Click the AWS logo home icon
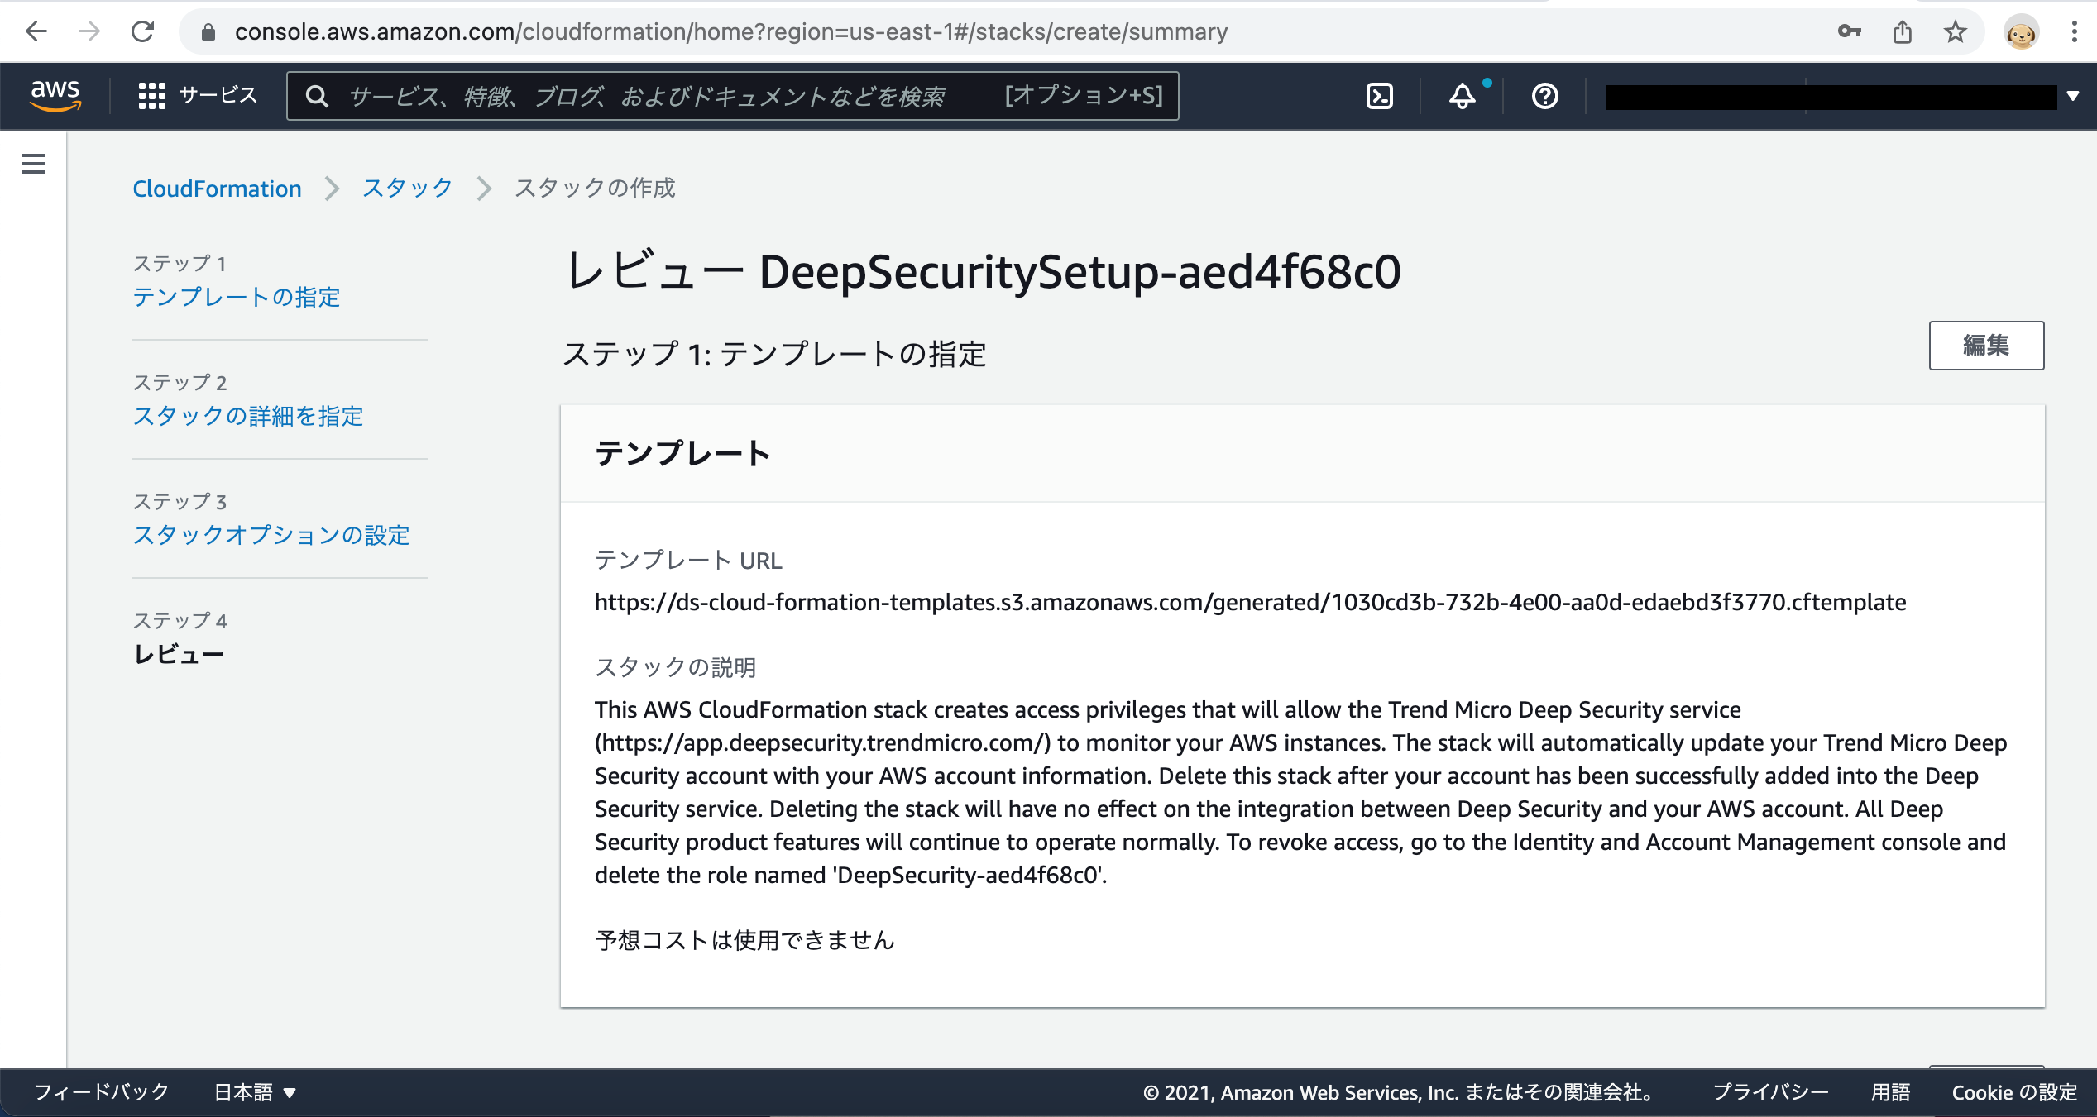This screenshot has height=1117, width=2097. click(55, 95)
